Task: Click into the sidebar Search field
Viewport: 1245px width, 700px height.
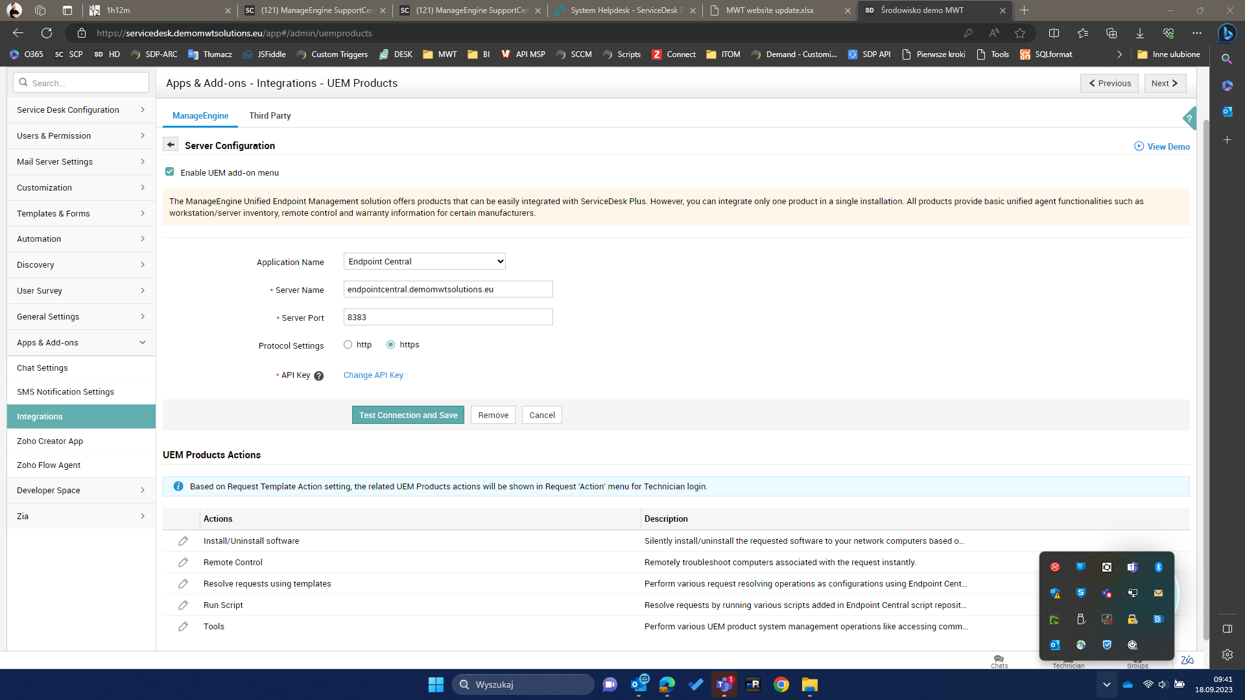Action: point(80,82)
